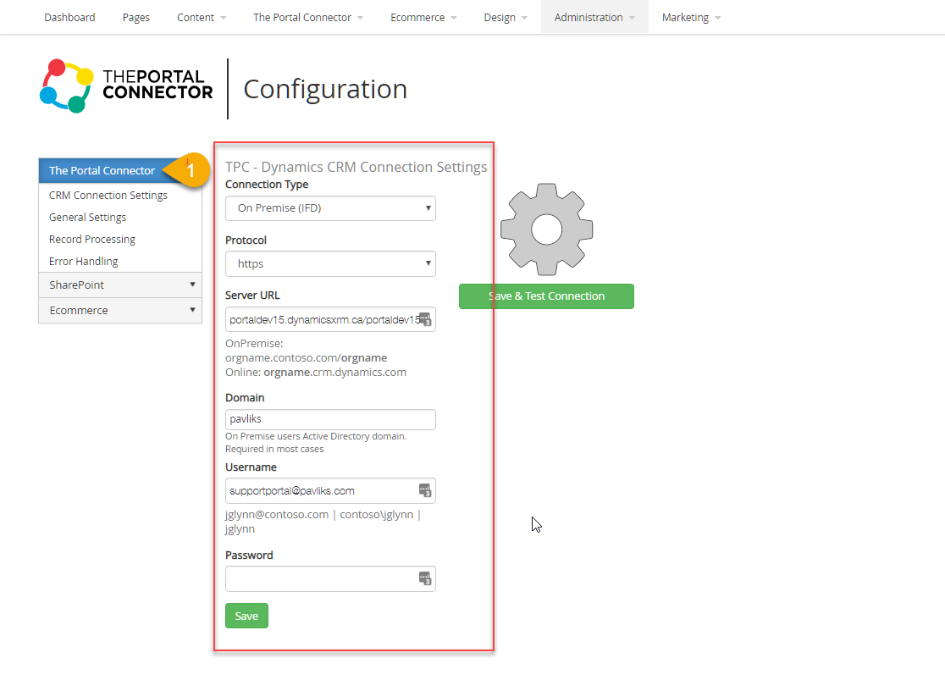
Task: Open Record Processing in sidebar
Action: point(92,240)
